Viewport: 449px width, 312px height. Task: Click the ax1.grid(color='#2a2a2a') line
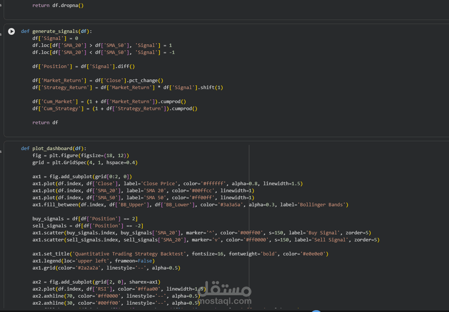tap(107, 268)
